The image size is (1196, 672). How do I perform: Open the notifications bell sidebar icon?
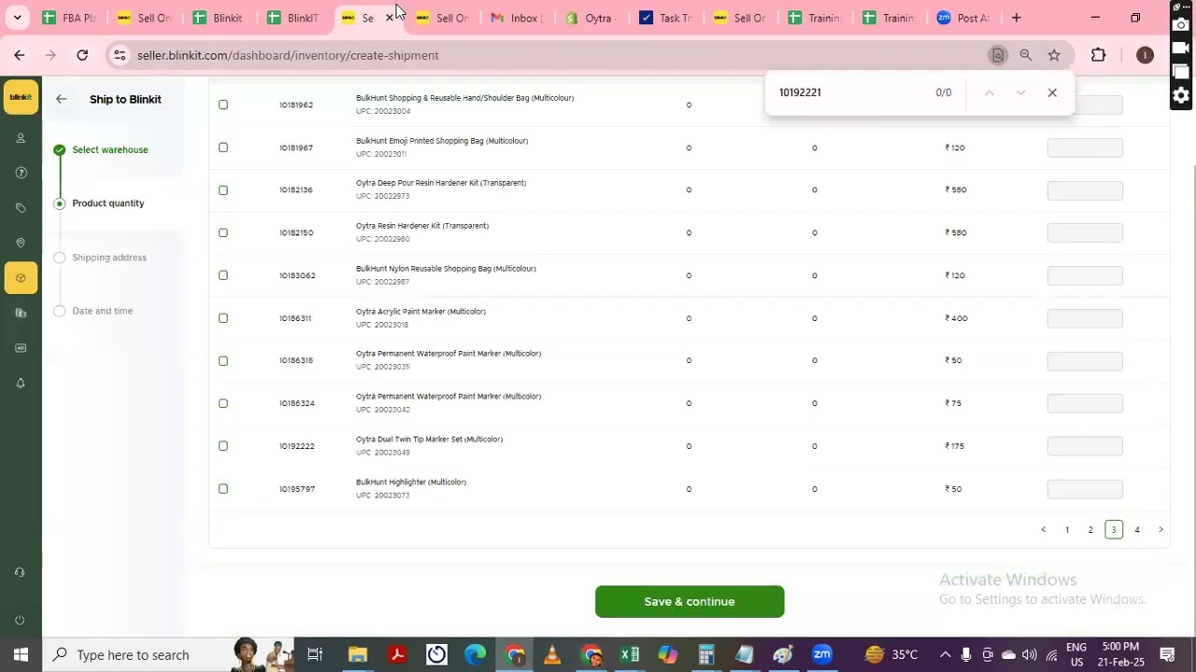click(x=21, y=383)
